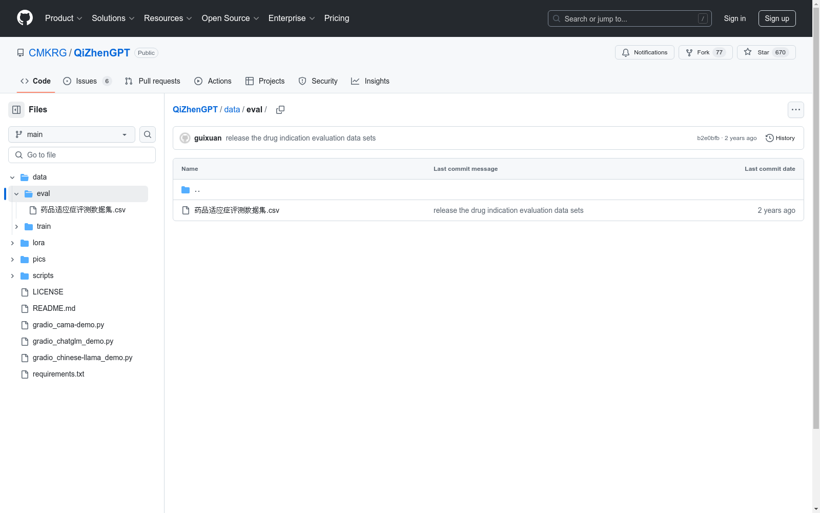Screen dimensions: 820x513
Task: Click the Sign in link
Action: tap(735, 18)
